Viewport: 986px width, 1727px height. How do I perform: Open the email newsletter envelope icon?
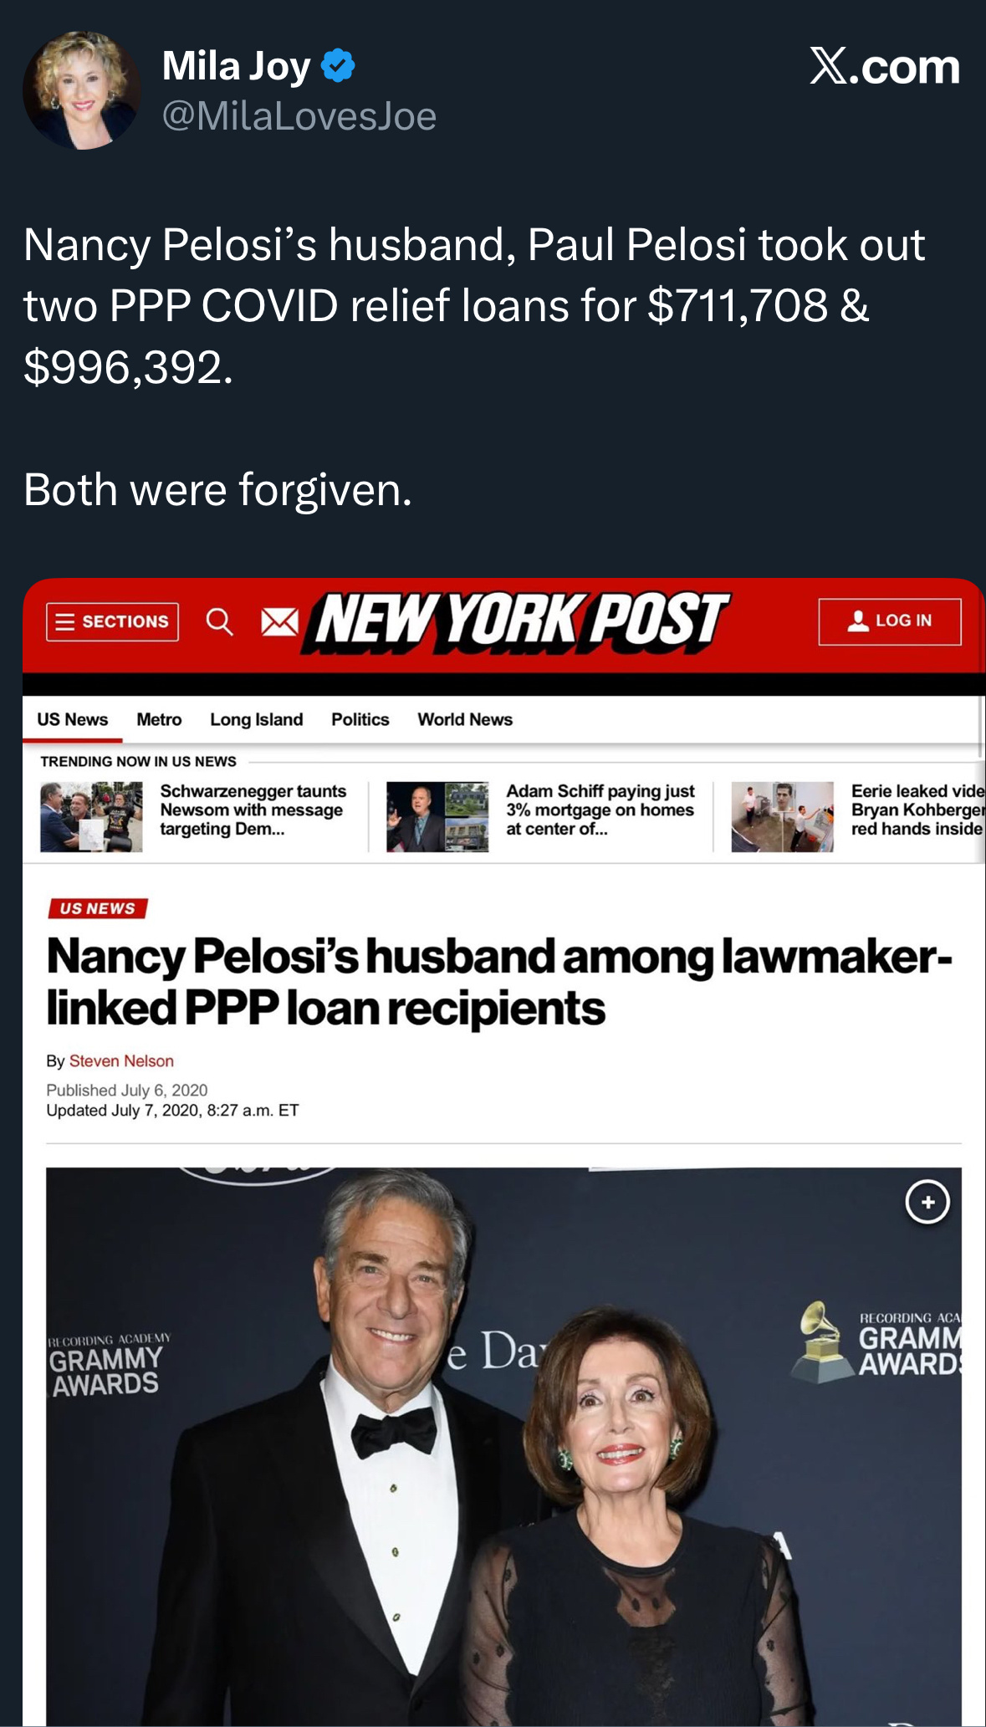[x=279, y=621]
